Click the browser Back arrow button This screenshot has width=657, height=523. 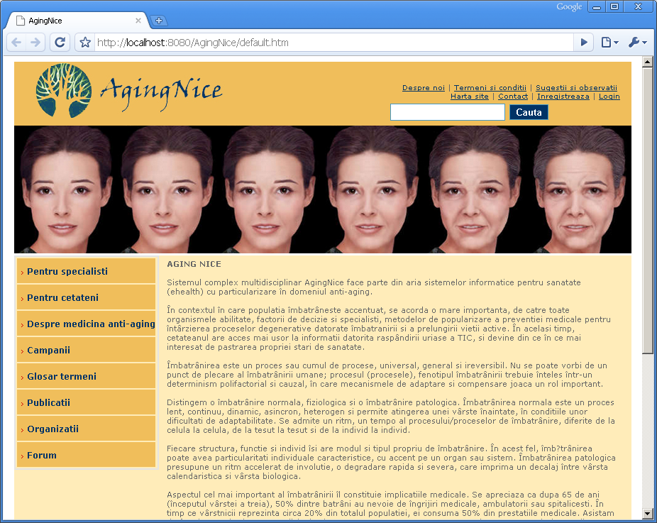click(16, 43)
